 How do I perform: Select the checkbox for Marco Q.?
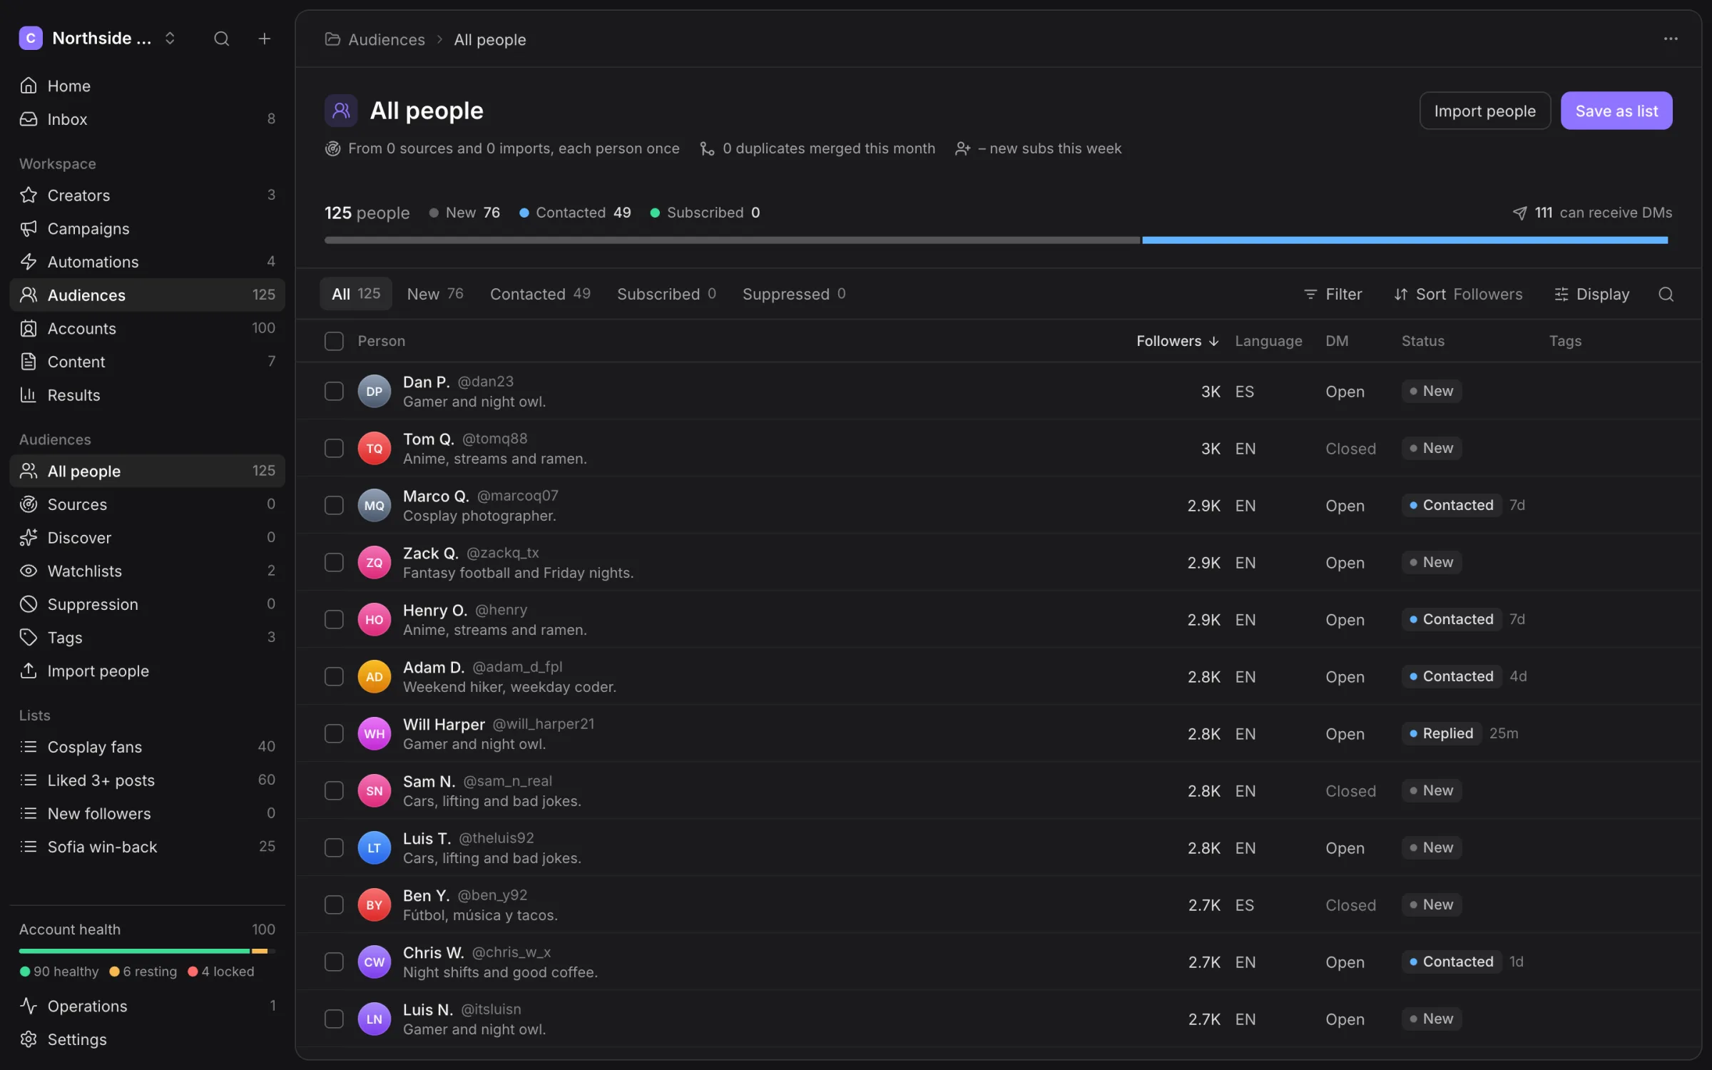334,505
